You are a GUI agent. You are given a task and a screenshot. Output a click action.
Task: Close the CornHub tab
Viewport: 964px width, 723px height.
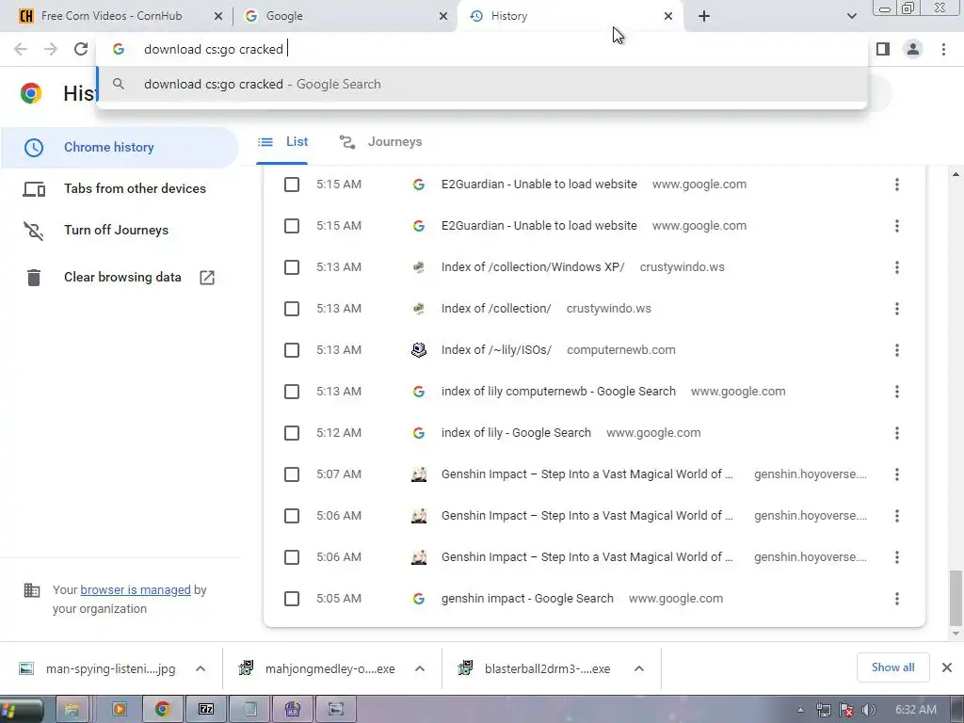click(218, 17)
